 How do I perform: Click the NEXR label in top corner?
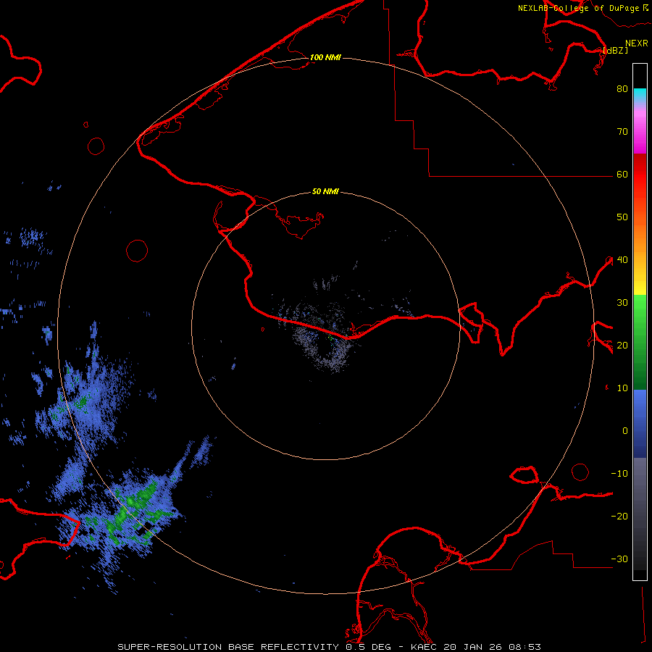[637, 43]
